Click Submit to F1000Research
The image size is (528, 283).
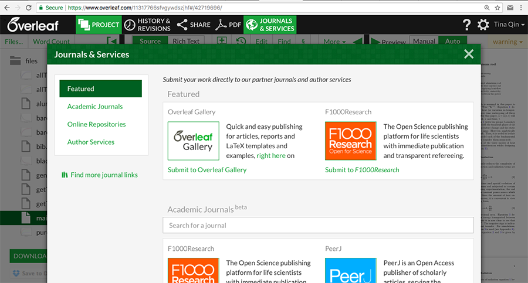[x=362, y=169]
